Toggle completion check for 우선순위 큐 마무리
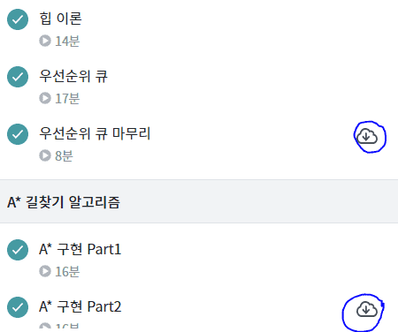398x332 pixels. click(18, 134)
